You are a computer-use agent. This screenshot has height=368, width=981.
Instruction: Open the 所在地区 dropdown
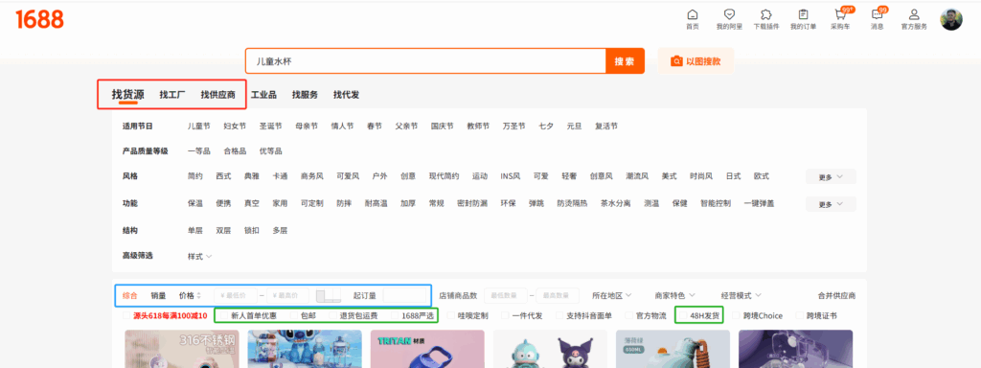(x=611, y=295)
